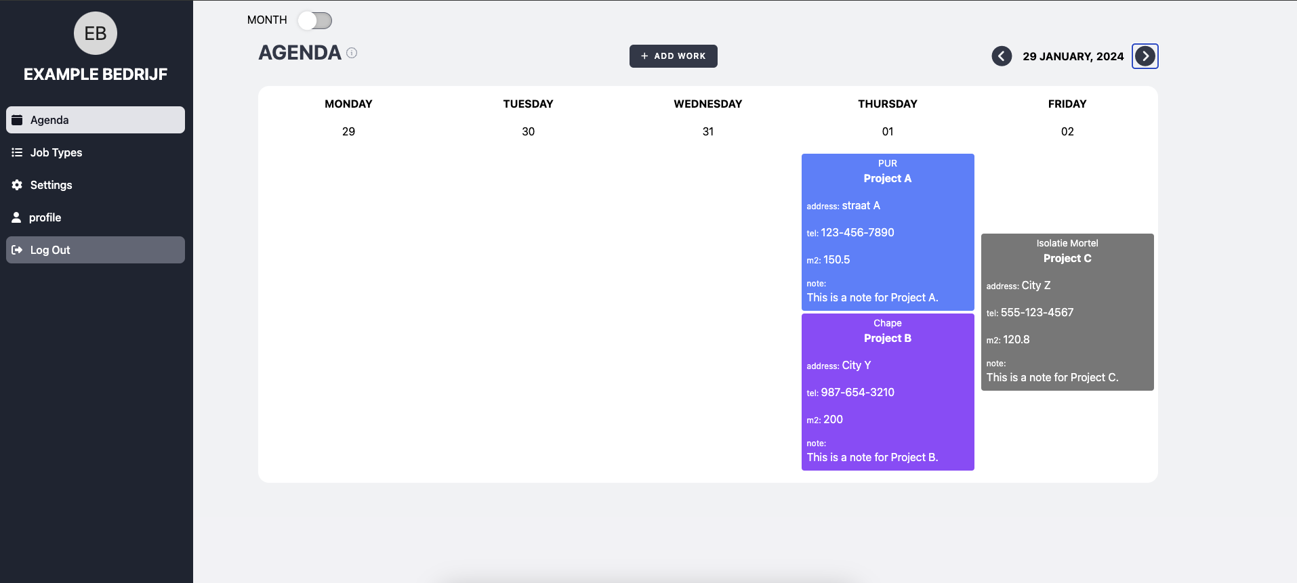Click the FRIDAY column header
Image resolution: width=1297 pixels, height=583 pixels.
point(1067,104)
